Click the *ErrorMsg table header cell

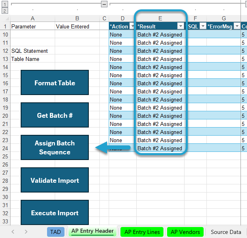[x=224, y=26]
